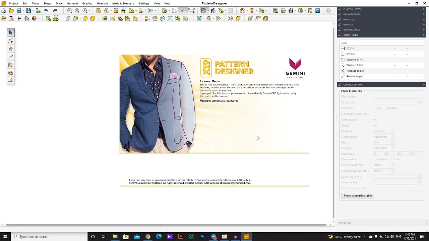Screen dimensions: 429x241
Task: Select the arrow selection tool in left toolbox
Action: [x=11, y=32]
